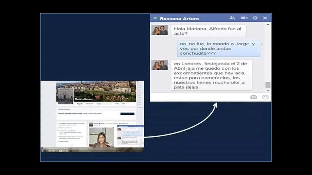Click the avatar beside 'Hola Mariana' message
Viewport: 312px width, 175px height.
(x=160, y=30)
